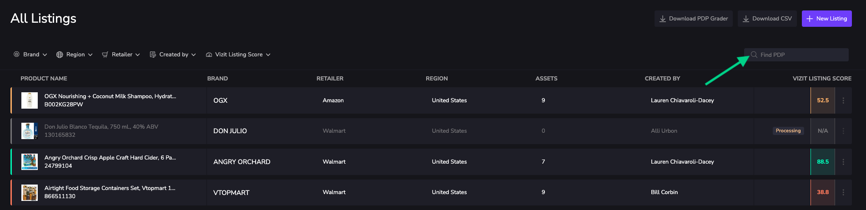Expand the Vizit Listing Score filter

coord(238,55)
